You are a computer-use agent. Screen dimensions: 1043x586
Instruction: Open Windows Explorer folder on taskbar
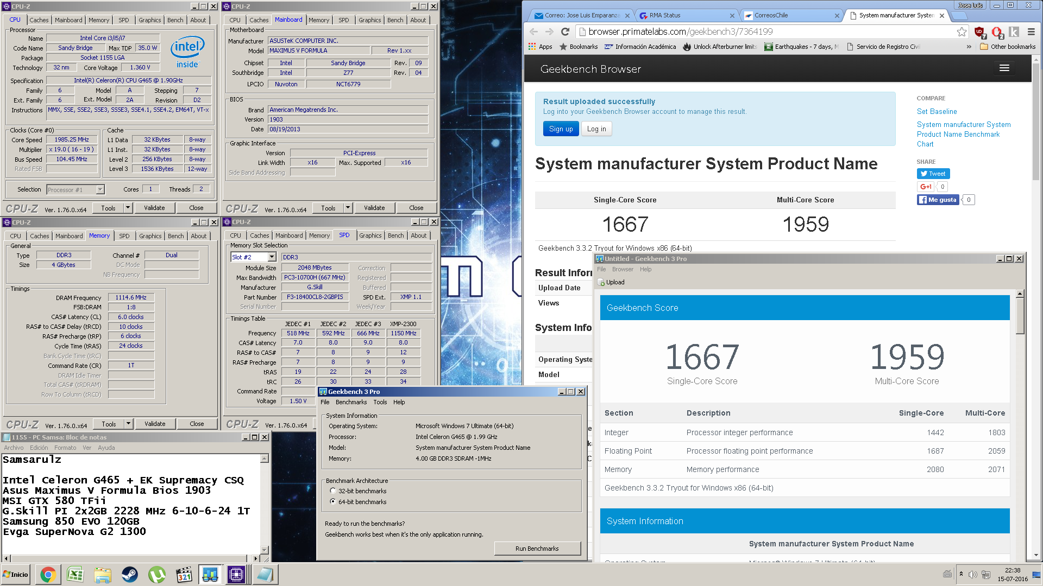point(102,575)
